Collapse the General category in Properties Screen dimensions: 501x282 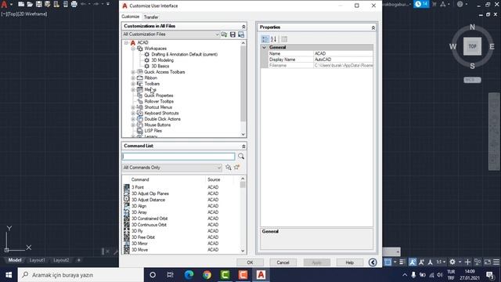(x=265, y=47)
